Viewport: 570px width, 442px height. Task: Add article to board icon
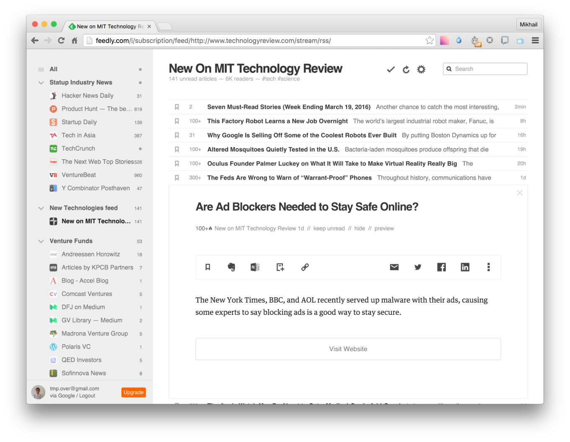pyautogui.click(x=280, y=267)
